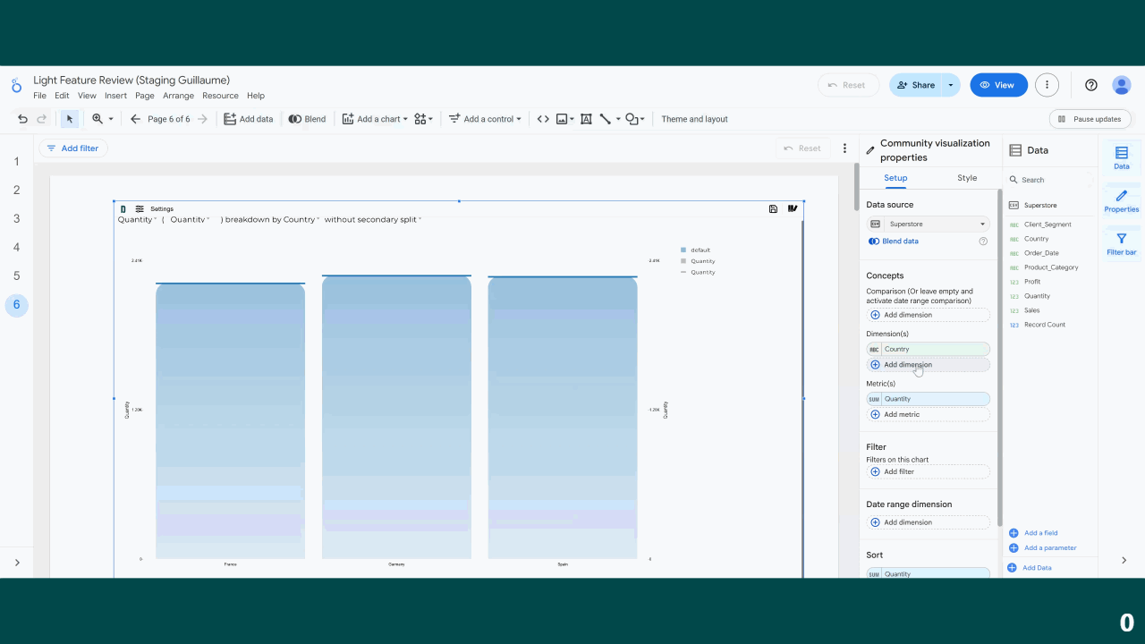Switch to the Style tab
This screenshot has width=1145, height=644.
(966, 178)
